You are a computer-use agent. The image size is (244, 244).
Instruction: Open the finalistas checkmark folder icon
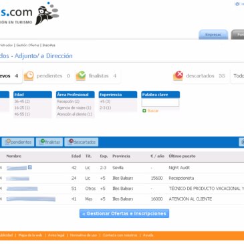tap(81, 76)
